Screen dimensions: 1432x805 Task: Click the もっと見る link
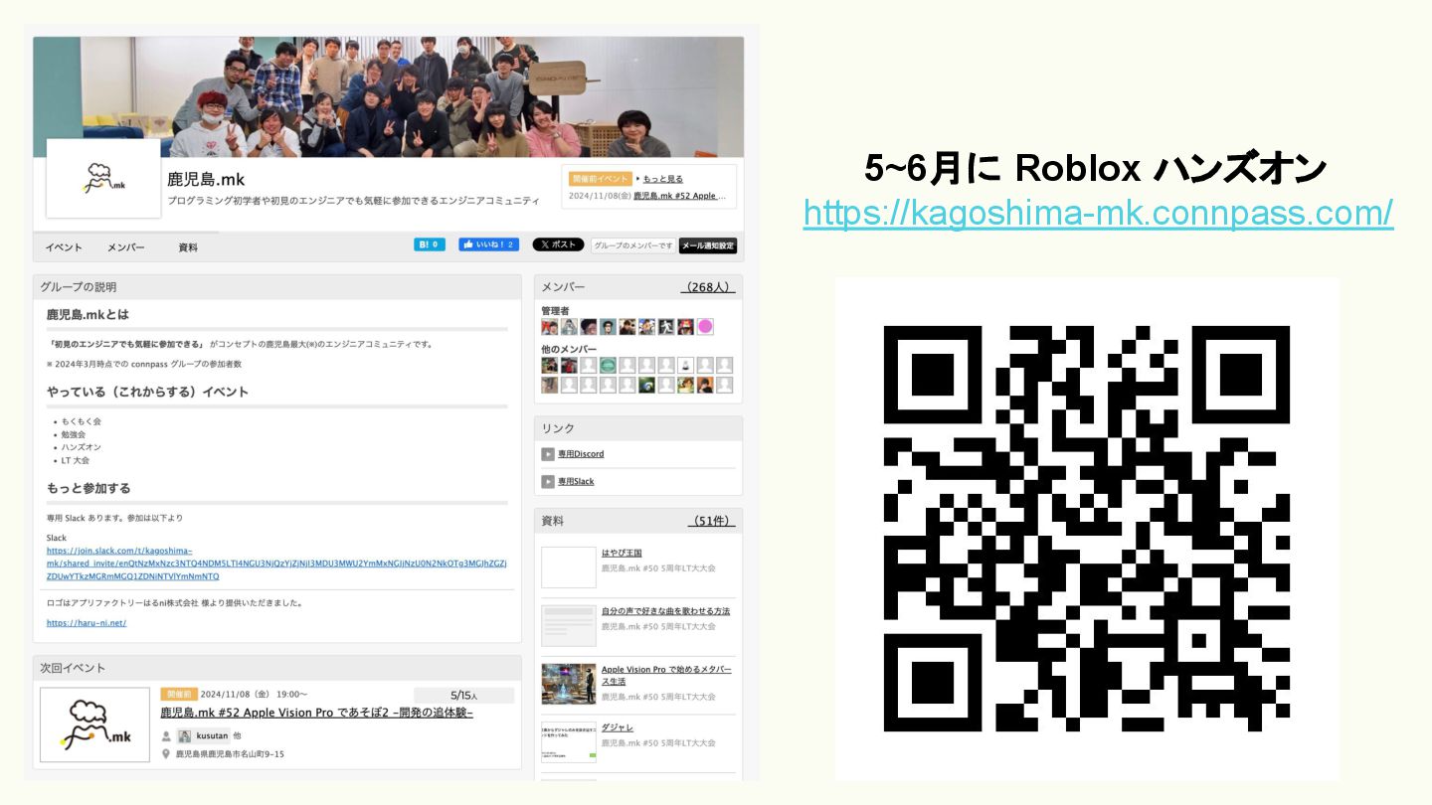662,179
